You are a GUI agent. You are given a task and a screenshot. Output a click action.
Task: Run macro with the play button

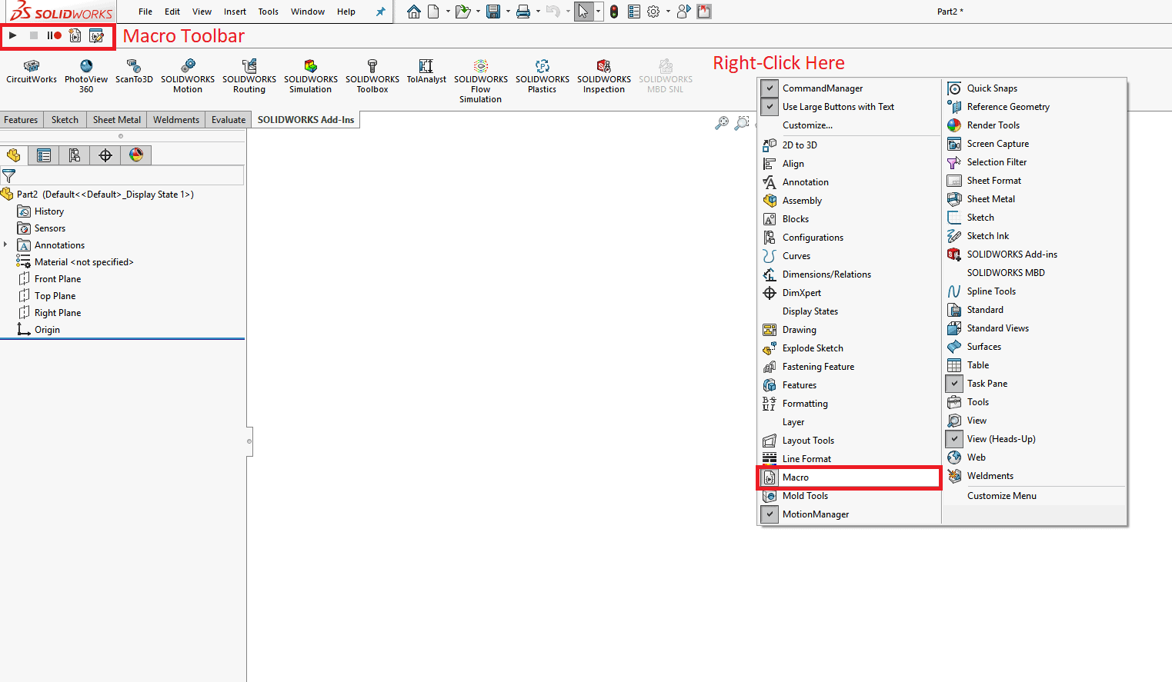13,35
